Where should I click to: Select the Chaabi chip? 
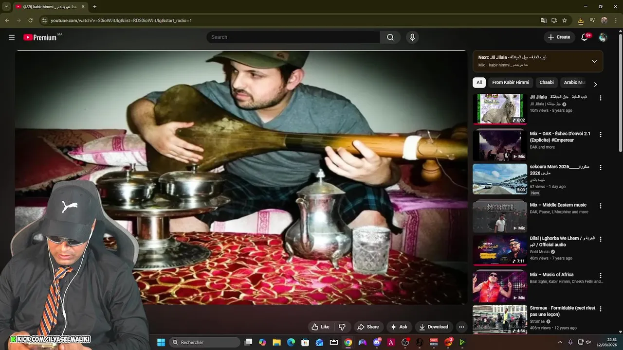point(547,83)
